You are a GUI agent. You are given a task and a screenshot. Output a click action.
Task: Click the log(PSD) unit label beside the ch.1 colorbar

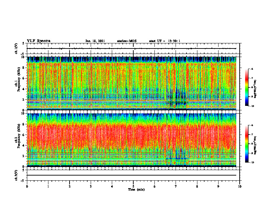coord(255,89)
